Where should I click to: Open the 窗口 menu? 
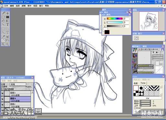coord(41,6)
